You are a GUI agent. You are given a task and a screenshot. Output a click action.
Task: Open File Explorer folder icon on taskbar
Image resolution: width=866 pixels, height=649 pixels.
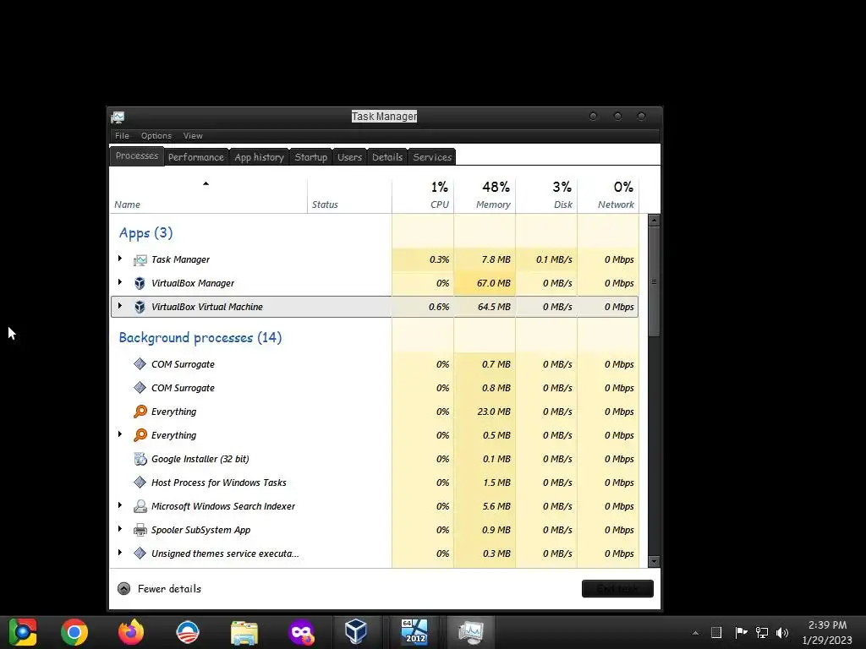click(244, 632)
